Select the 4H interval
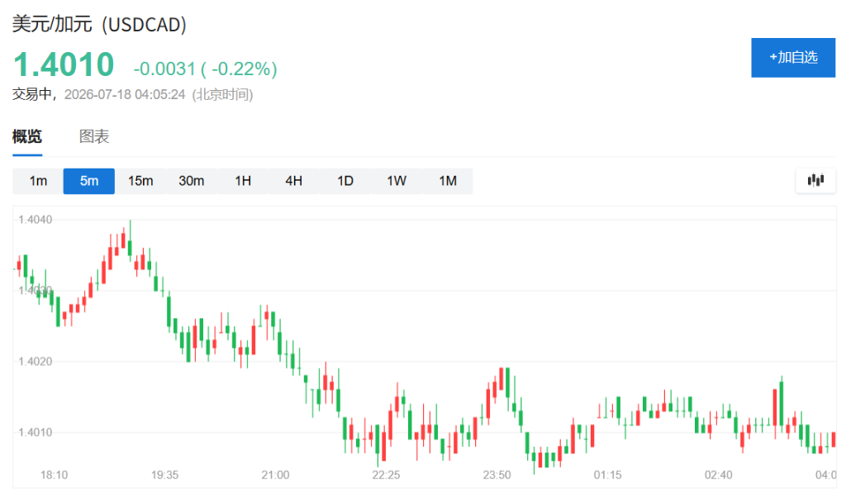This screenshot has width=846, height=494. coord(293,181)
